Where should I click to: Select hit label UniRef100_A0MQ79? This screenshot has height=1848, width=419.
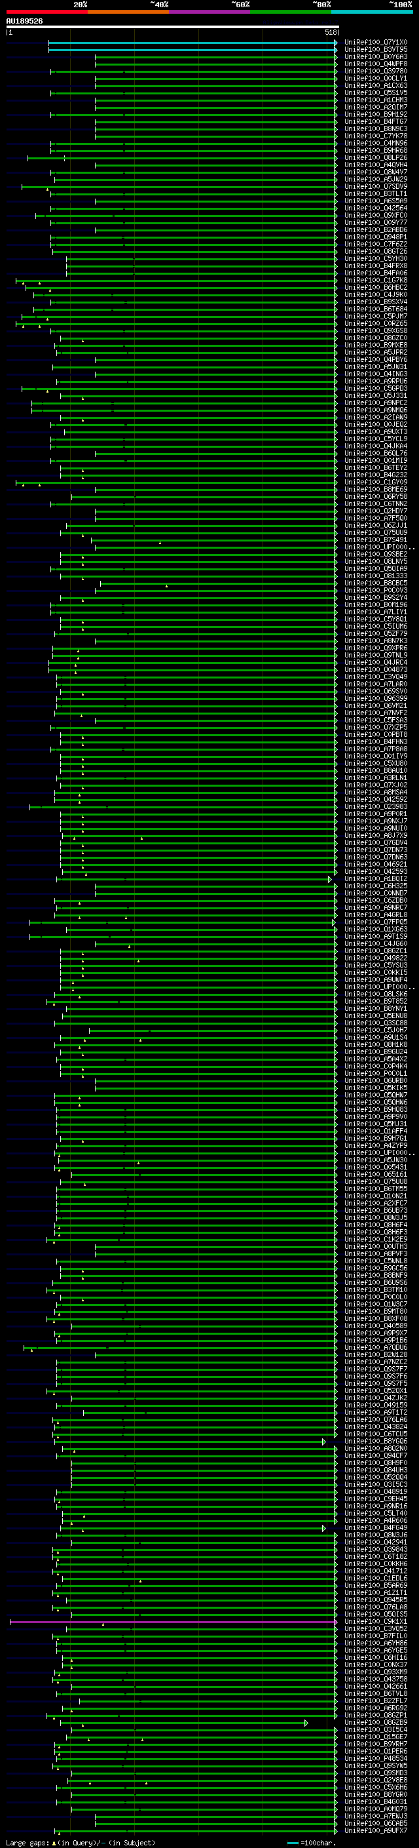pos(376,1809)
